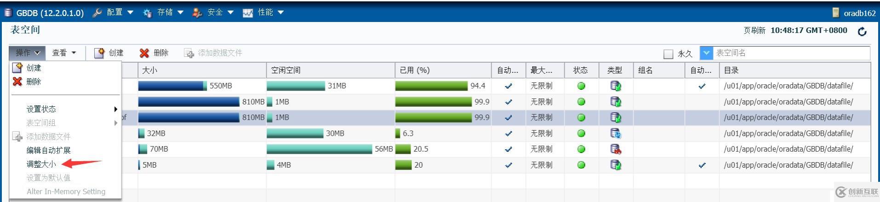880x202 pixels.
Task: Expand the 查看 dropdown
Action: coord(64,53)
